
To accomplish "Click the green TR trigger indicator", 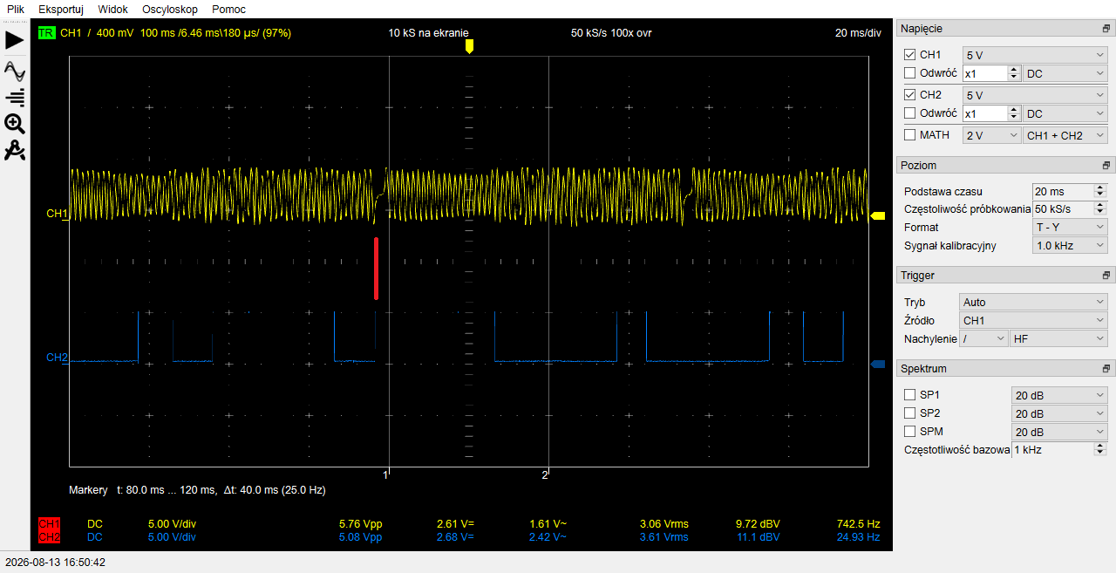I will (46, 33).
